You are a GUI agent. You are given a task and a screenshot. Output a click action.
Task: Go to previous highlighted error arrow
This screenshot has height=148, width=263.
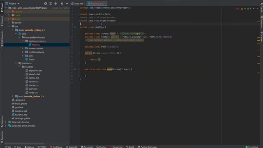[254, 9]
